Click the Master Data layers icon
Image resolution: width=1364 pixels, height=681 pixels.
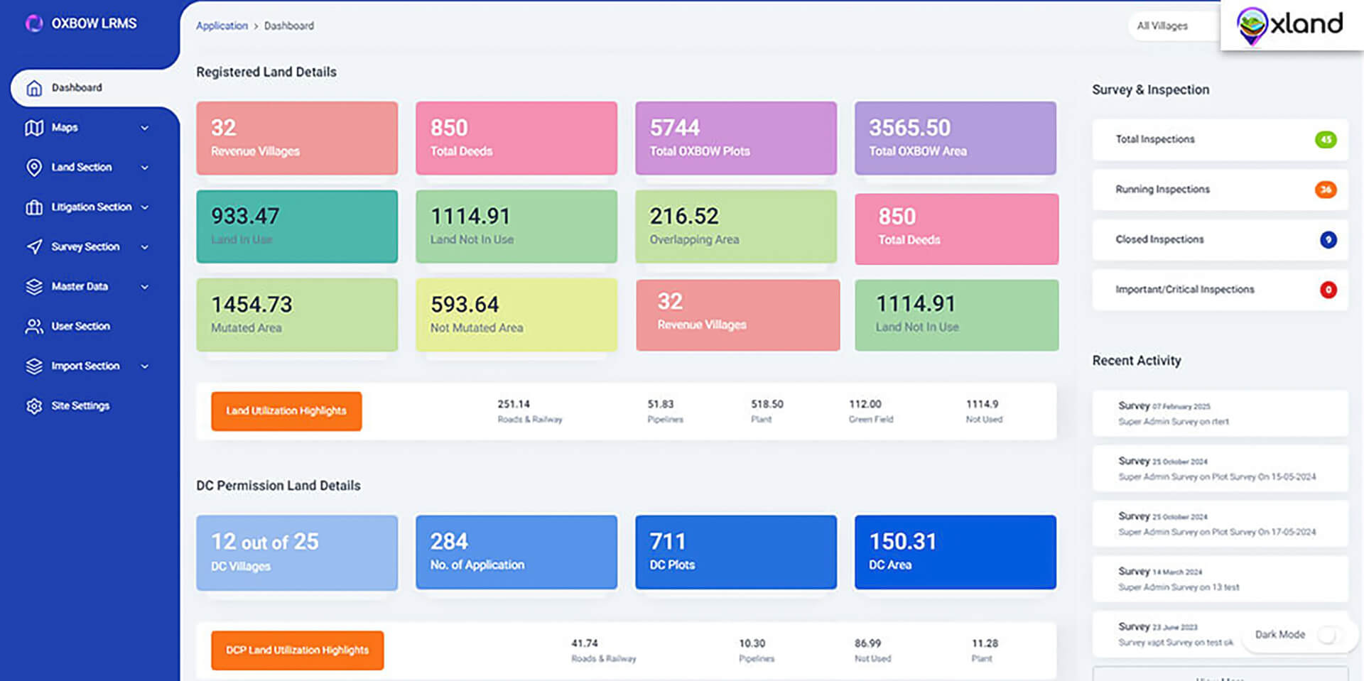point(34,287)
